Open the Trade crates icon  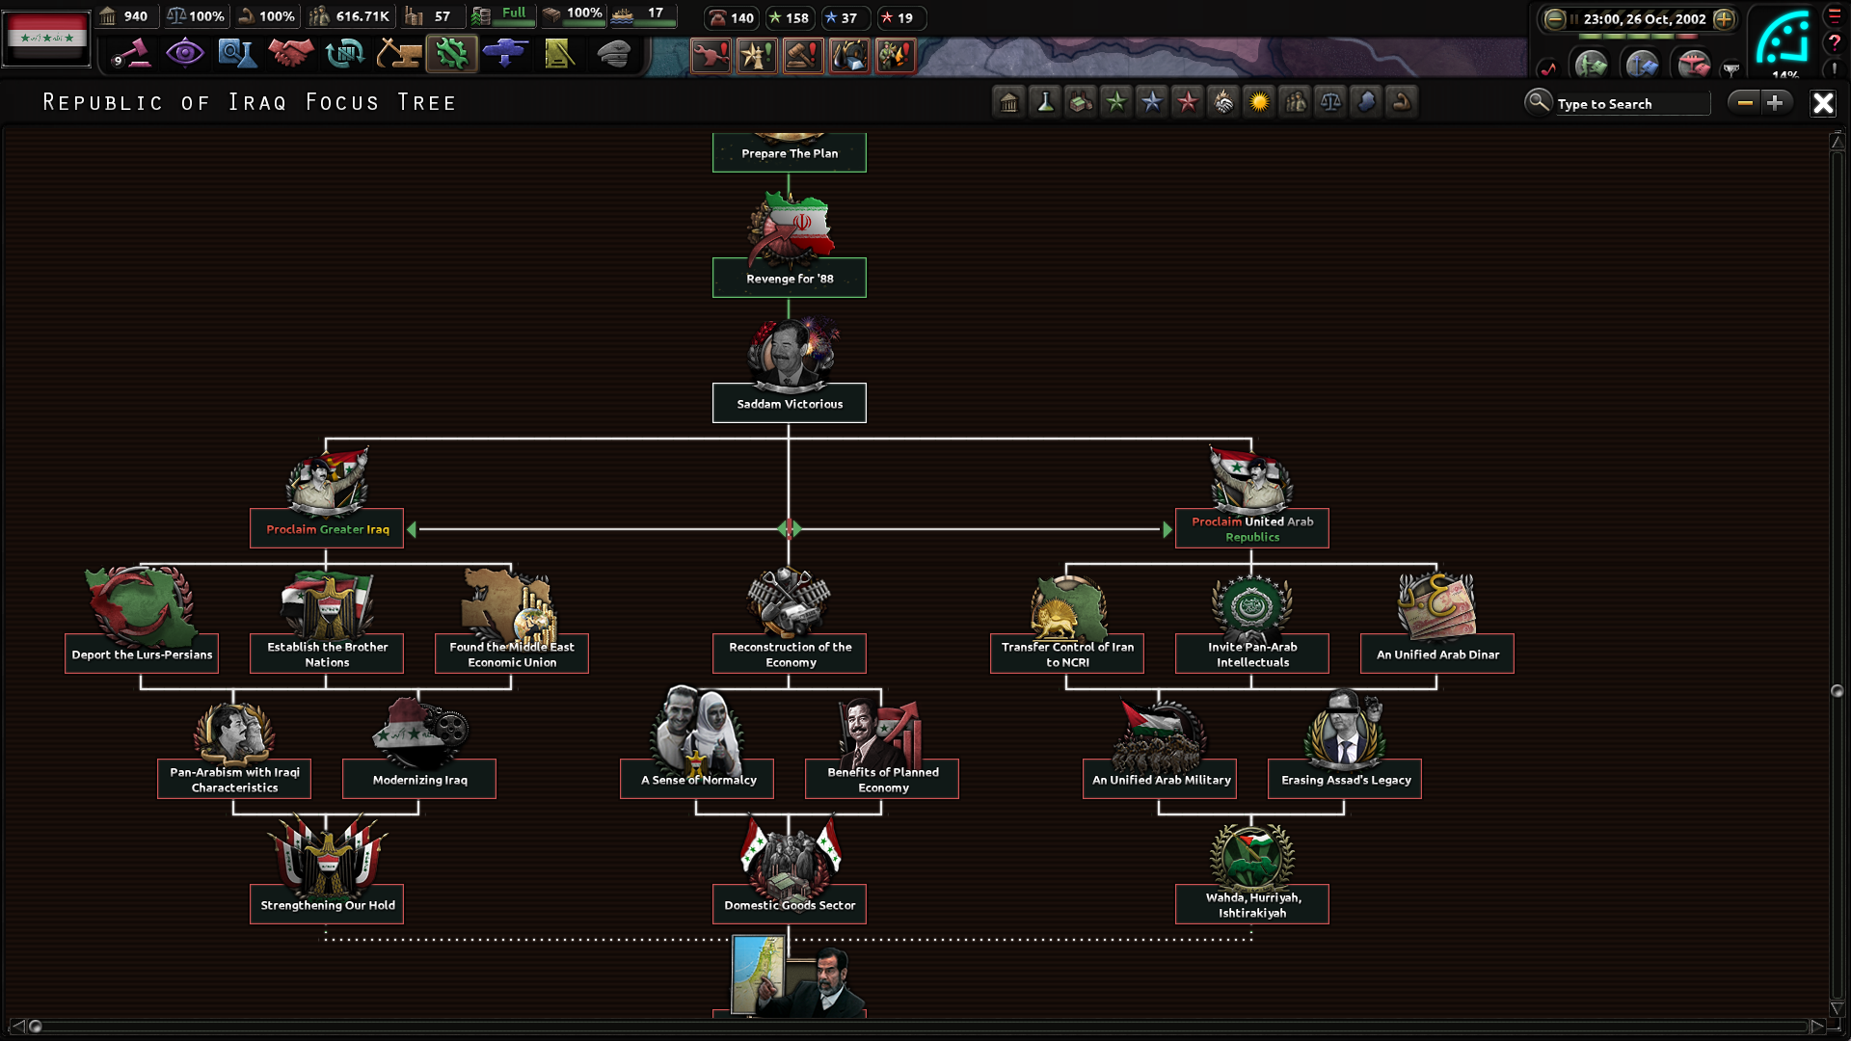[344, 53]
